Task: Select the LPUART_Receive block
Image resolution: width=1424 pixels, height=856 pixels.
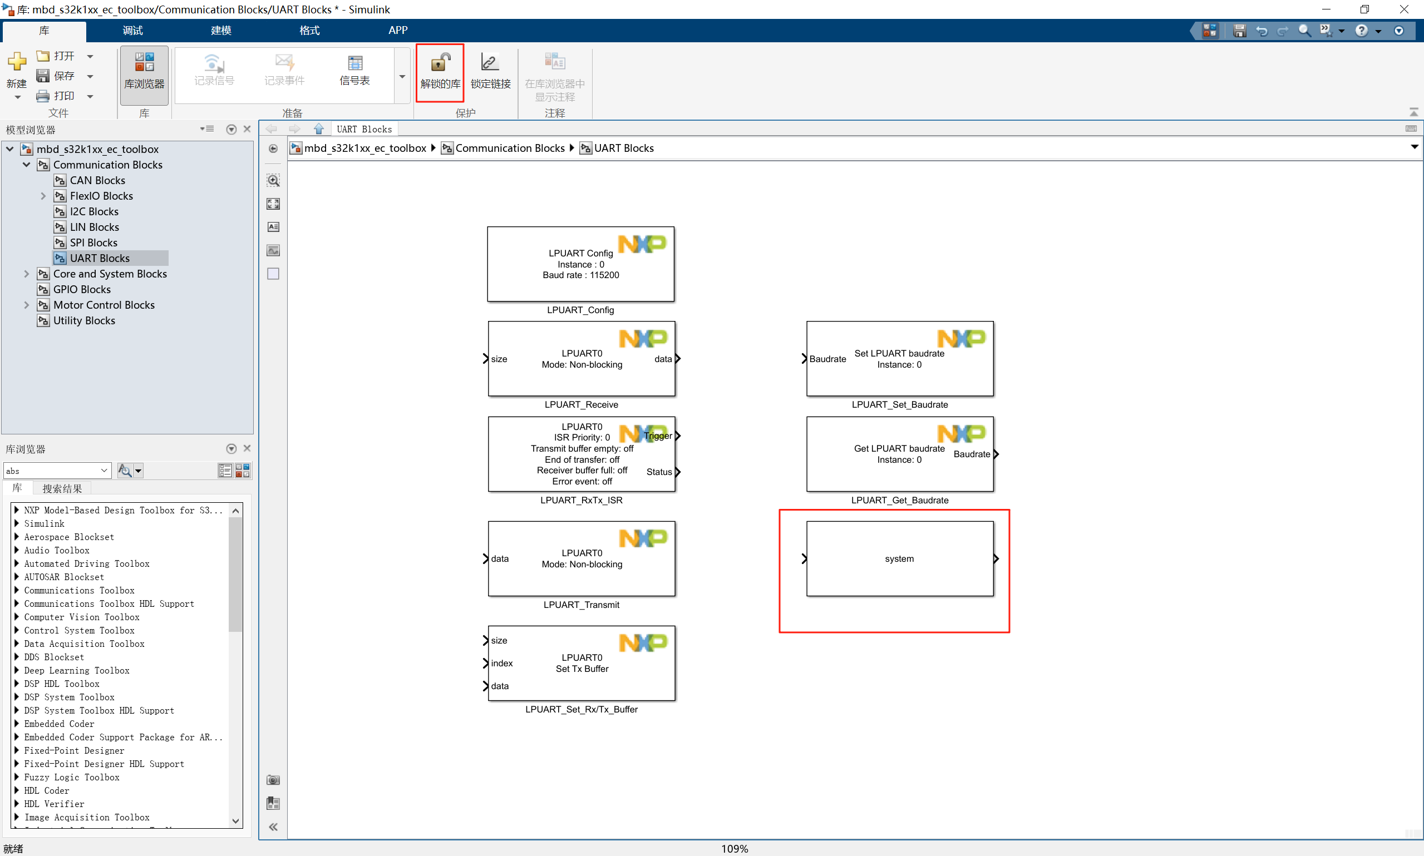Action: pos(582,358)
